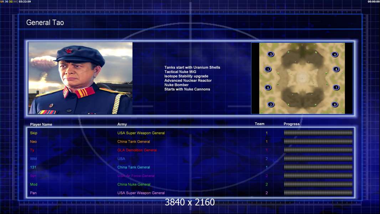Image resolution: width=380 pixels, height=214 pixels.
Task: Click 'Tactical Nuke MiG' ability text
Action: [x=180, y=72]
